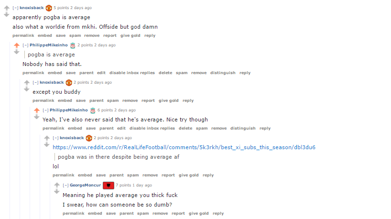The width and height of the screenshot is (391, 219).
Task: Downvote knoxisback's top comment about pogba
Action: click(7, 15)
